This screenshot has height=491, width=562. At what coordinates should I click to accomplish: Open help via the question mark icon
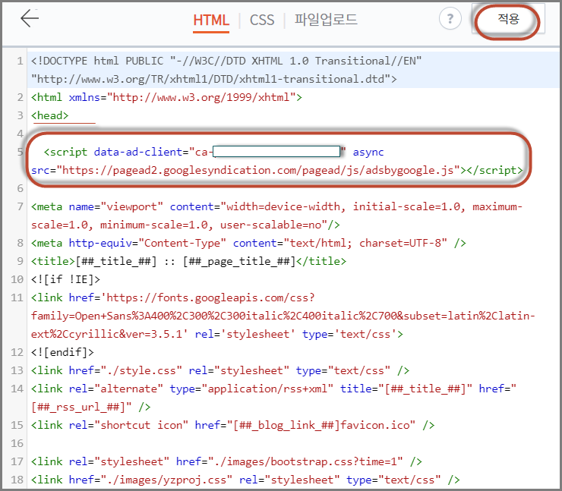[450, 18]
